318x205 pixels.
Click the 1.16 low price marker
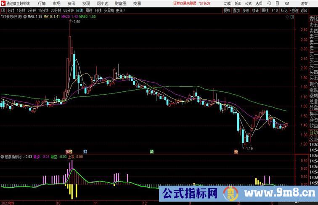[x=249, y=148]
